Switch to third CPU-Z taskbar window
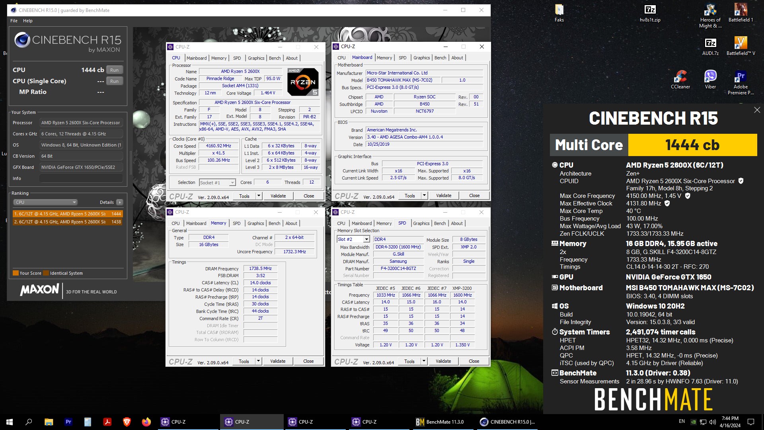Viewport: 764px width, 430px height. pos(315,422)
